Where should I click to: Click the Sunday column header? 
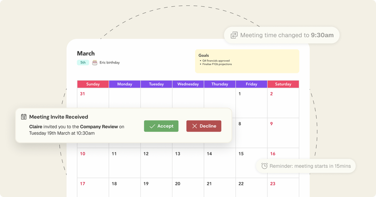click(93, 84)
